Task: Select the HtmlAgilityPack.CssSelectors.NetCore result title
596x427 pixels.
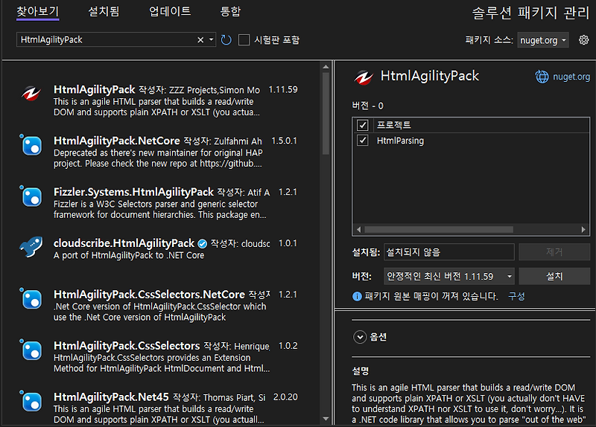Action: pyautogui.click(x=150, y=295)
